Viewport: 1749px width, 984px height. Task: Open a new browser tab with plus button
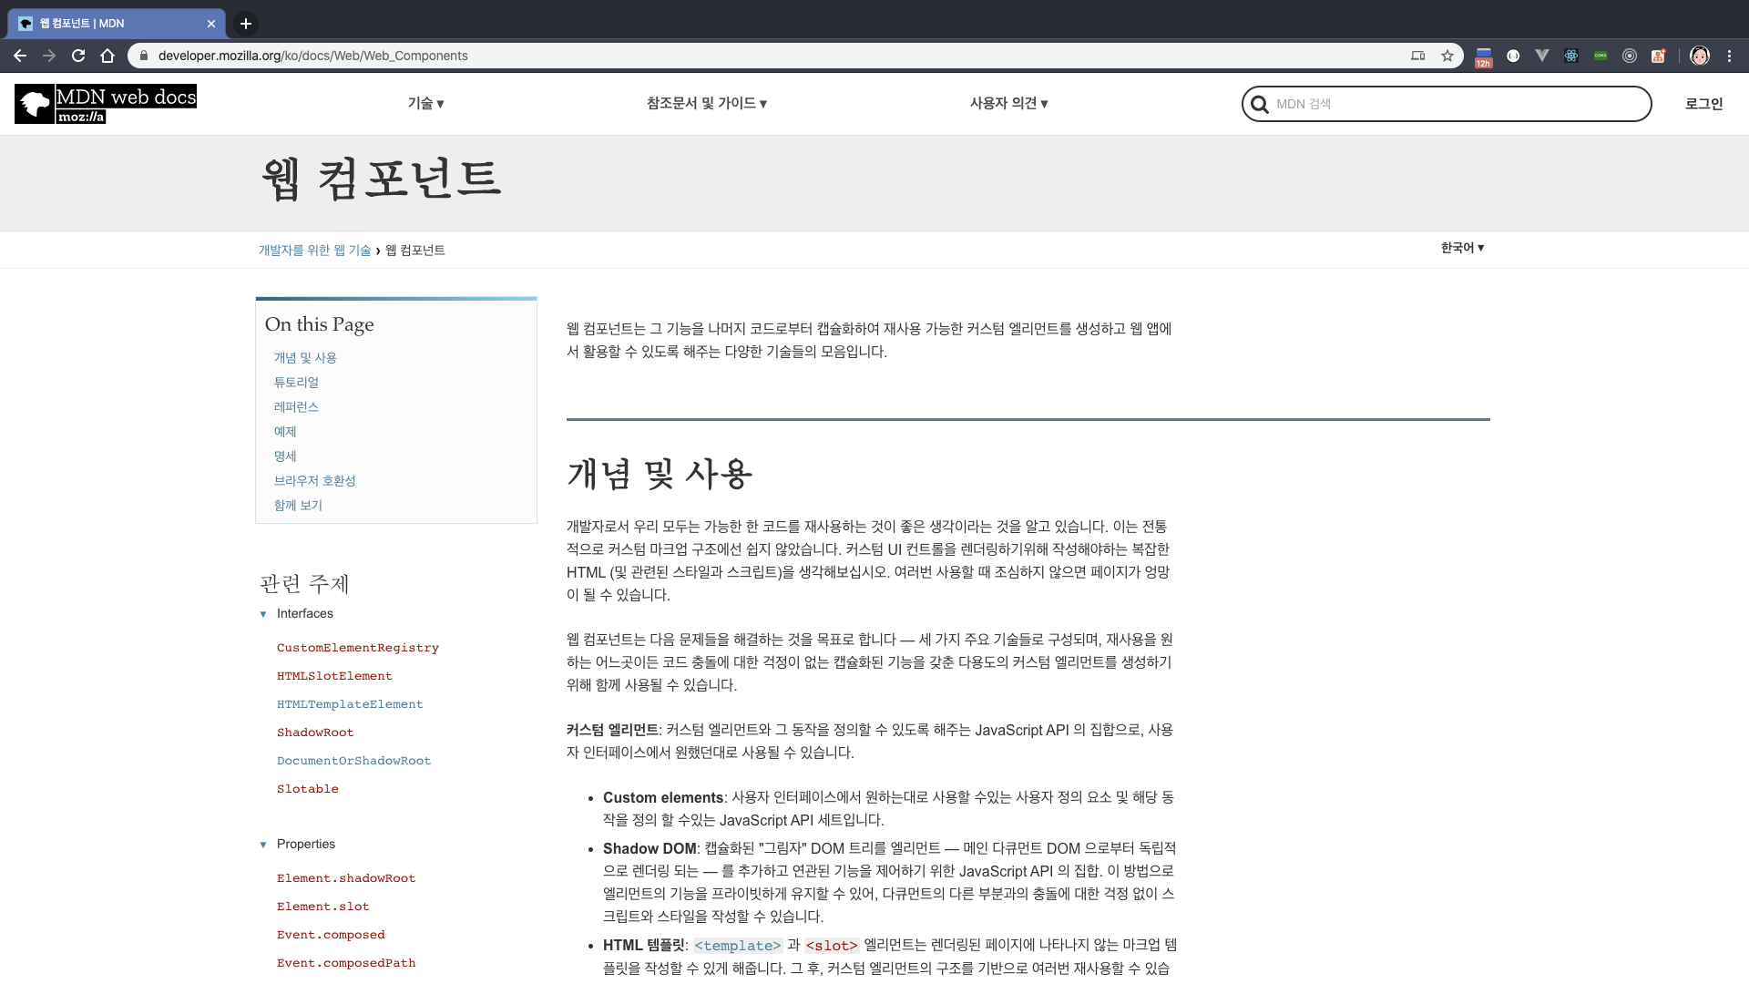[x=246, y=24]
